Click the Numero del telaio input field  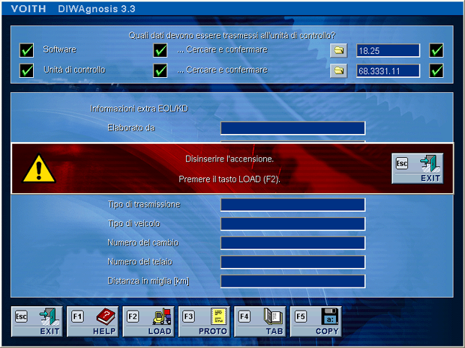[292, 262]
